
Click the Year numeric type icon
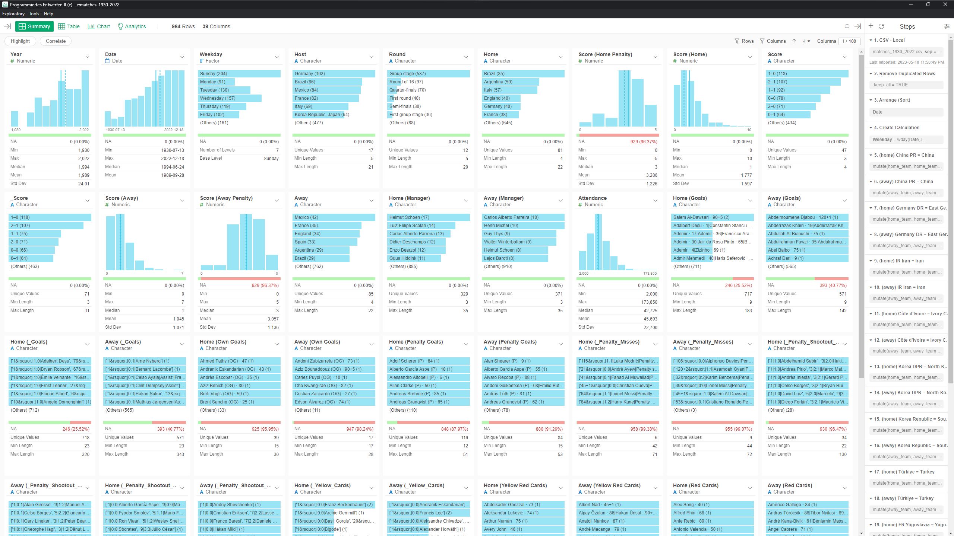pos(12,61)
